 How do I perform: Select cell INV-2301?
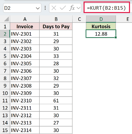tap(25, 34)
